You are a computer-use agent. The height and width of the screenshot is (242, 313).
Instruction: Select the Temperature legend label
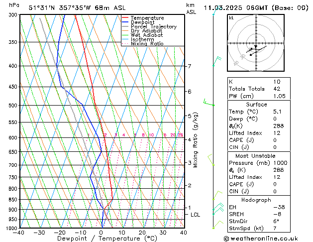(147, 18)
